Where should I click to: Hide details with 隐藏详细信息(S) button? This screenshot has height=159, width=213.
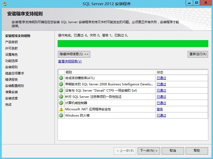coord(74,54)
